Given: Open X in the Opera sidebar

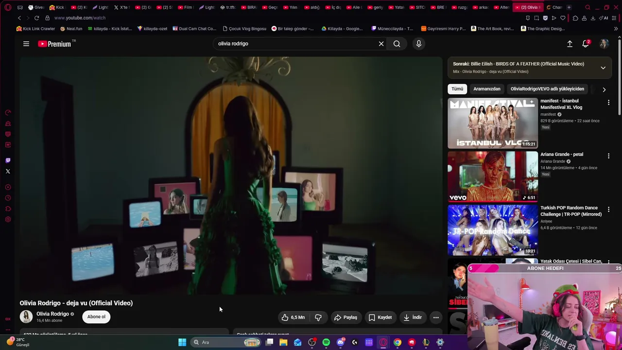Looking at the screenshot, I should tap(8, 171).
